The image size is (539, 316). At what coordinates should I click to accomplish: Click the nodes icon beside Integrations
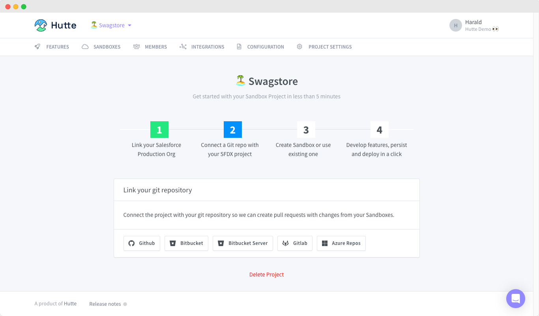[183, 47]
